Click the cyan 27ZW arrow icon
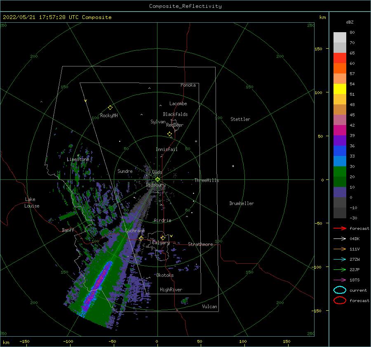This screenshot has width=371, height=347. [340, 260]
